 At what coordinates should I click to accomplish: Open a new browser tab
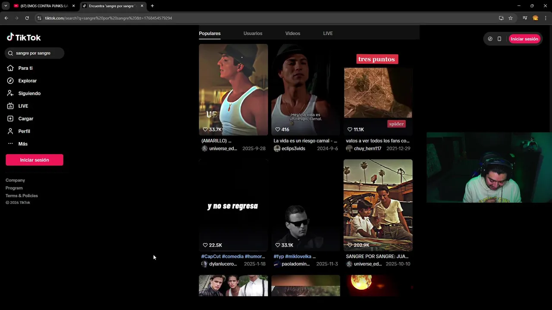[x=152, y=6]
